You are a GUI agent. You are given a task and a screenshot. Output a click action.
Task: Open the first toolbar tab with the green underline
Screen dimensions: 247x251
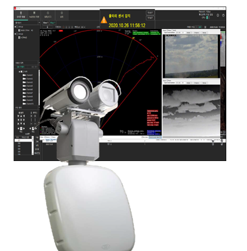[x=21, y=15]
